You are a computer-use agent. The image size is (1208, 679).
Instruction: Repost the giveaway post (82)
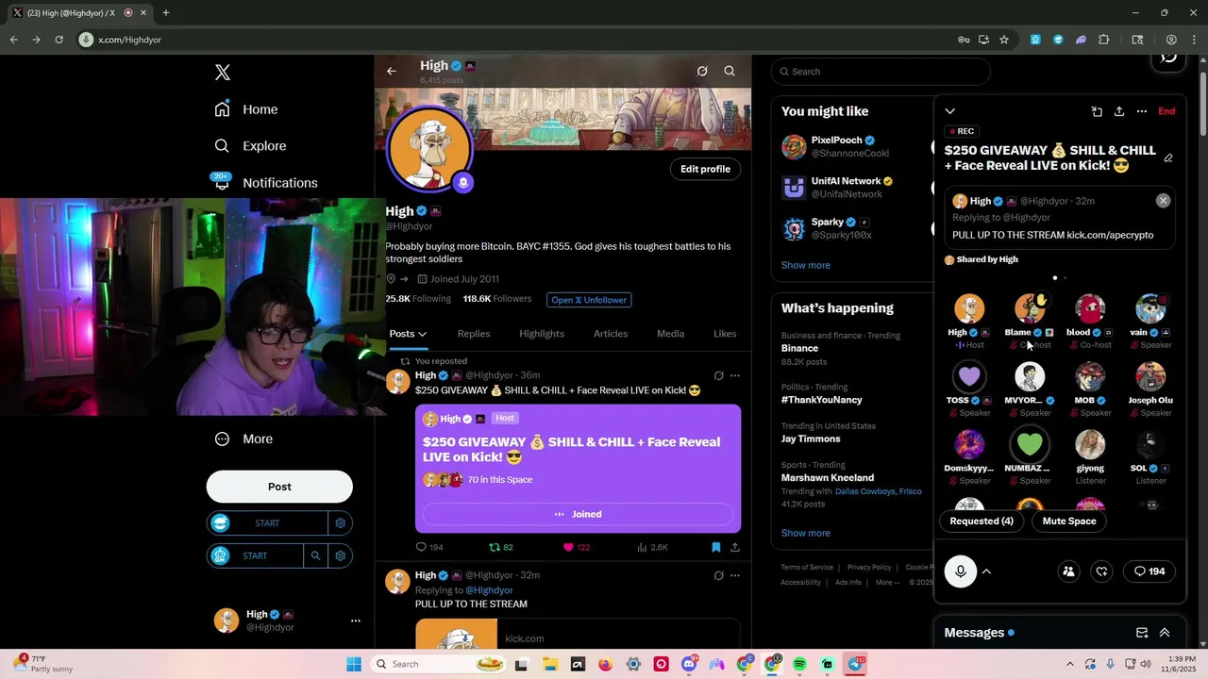(x=501, y=547)
